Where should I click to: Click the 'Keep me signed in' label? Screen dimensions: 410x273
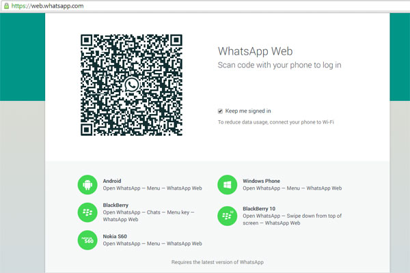(248, 111)
